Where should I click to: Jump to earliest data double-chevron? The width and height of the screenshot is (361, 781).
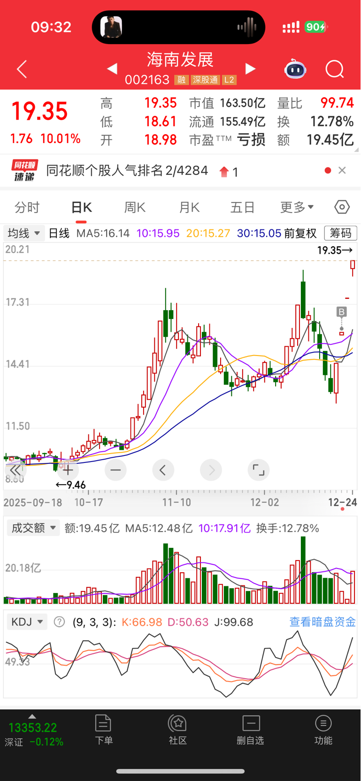[15, 470]
